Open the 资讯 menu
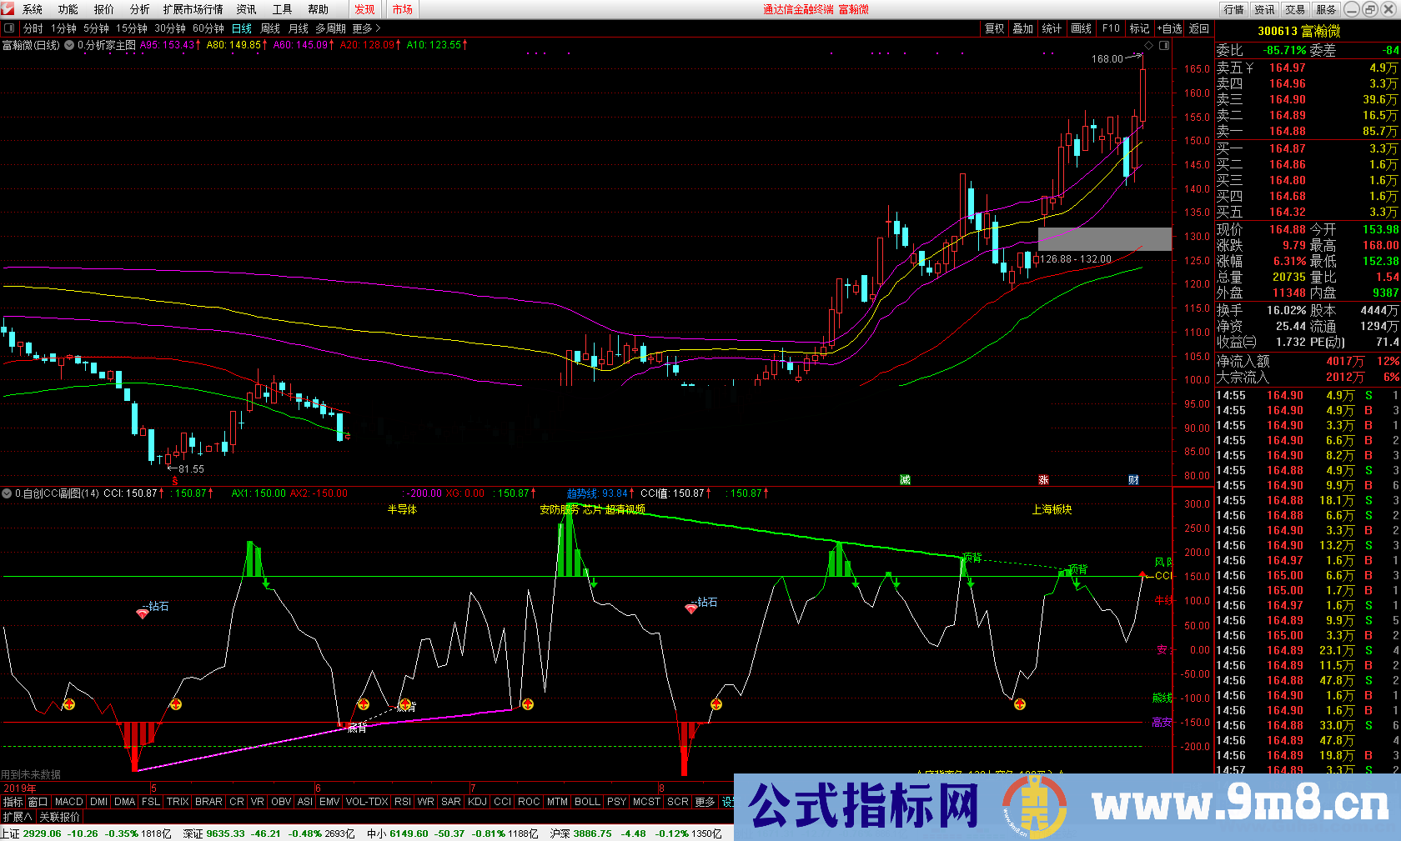The height and width of the screenshot is (841, 1401). pos(246,9)
